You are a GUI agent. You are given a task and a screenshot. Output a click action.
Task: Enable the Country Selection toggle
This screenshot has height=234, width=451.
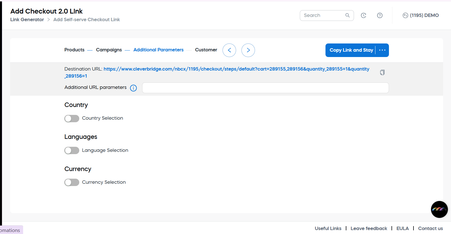tap(72, 119)
